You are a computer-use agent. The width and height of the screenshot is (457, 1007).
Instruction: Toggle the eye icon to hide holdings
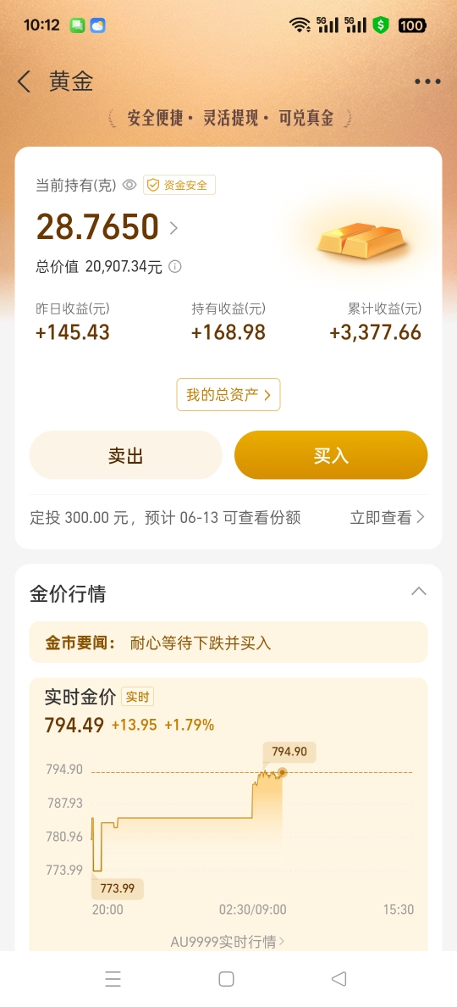tap(129, 185)
